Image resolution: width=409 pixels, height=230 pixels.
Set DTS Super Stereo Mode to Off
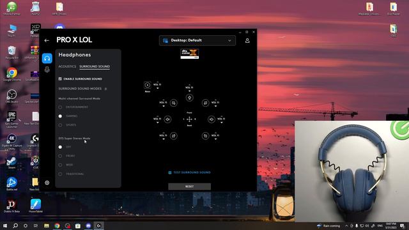pos(60,147)
